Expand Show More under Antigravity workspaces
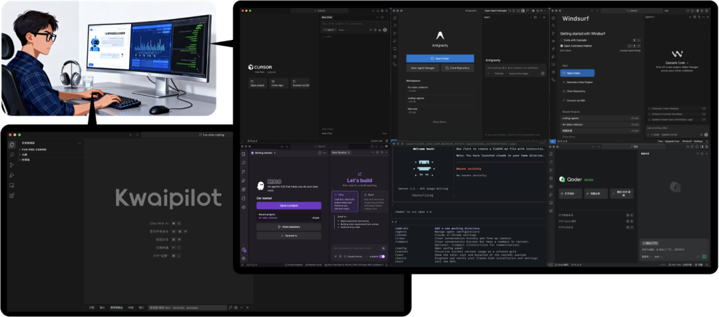This screenshot has width=719, height=317. (x=440, y=122)
